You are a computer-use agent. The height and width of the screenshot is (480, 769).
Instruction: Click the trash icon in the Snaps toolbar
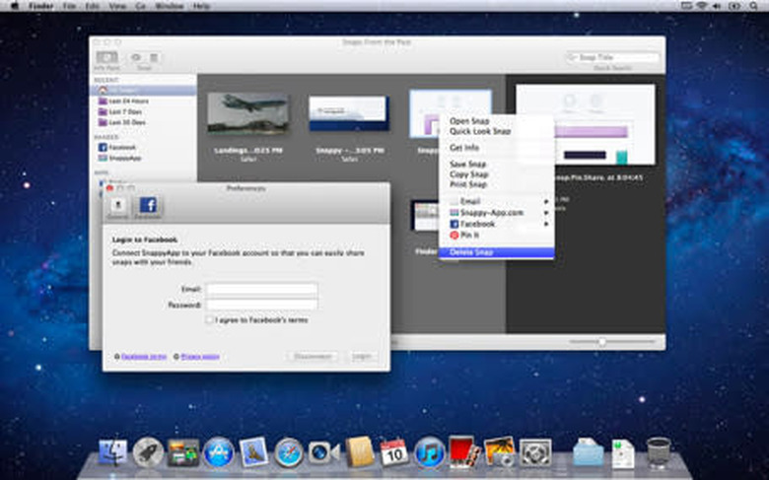tap(153, 58)
